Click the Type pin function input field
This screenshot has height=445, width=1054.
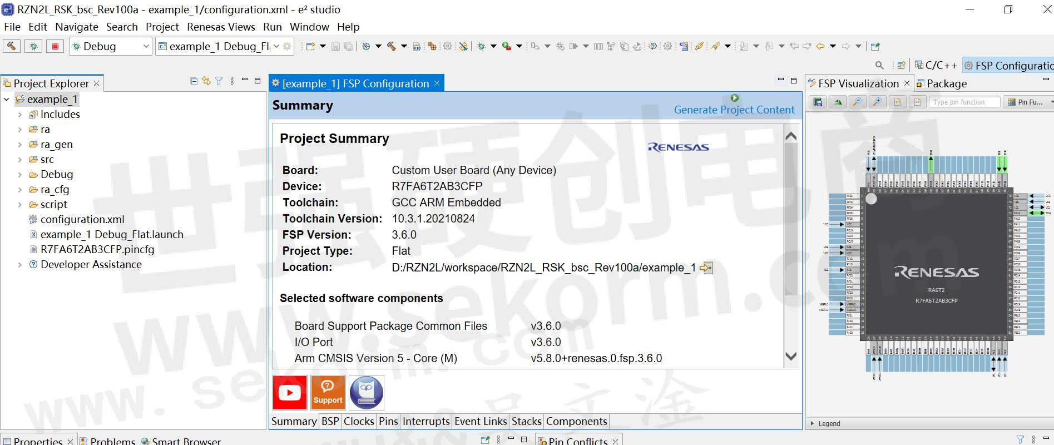[963, 102]
